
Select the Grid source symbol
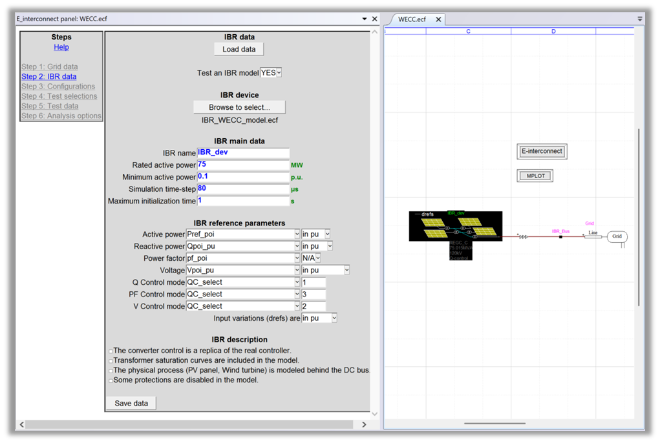pyautogui.click(x=617, y=236)
